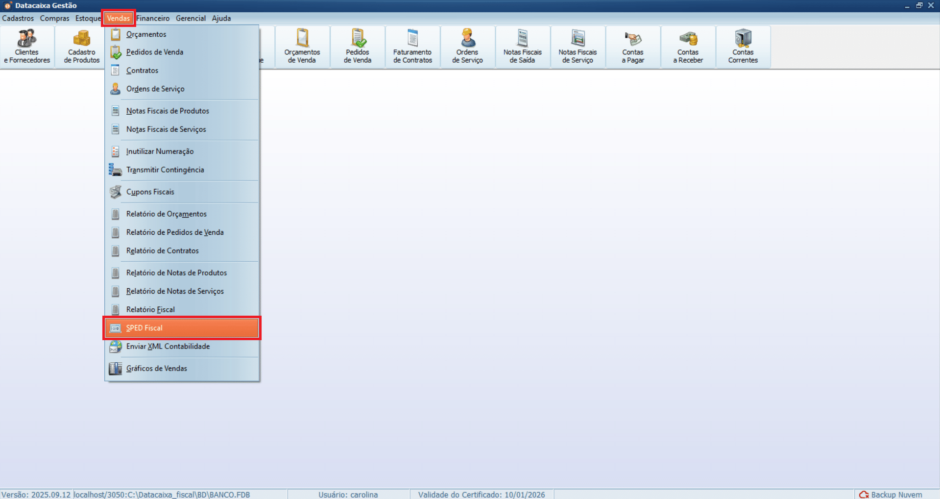Select Cupons Fiscais in Vendas menu
The width and height of the screenshot is (940, 499).
tap(150, 192)
